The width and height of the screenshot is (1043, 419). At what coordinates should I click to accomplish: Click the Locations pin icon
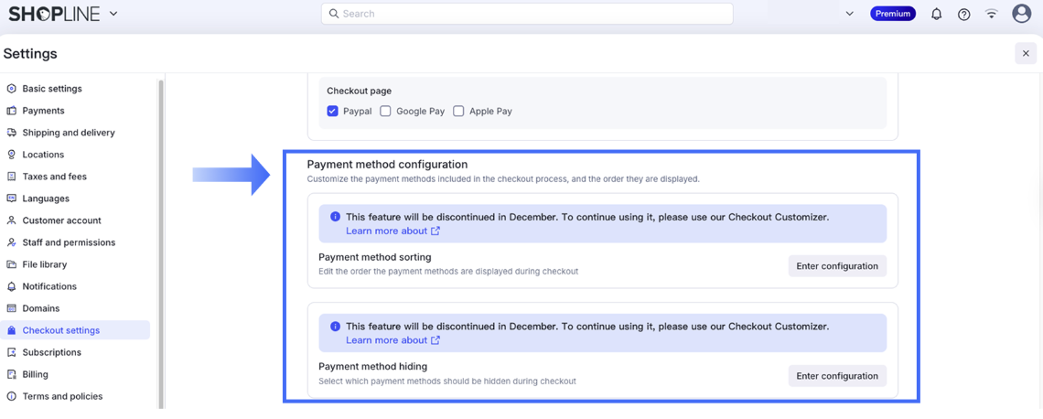point(12,155)
